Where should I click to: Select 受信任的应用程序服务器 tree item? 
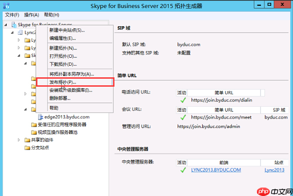click(62, 124)
